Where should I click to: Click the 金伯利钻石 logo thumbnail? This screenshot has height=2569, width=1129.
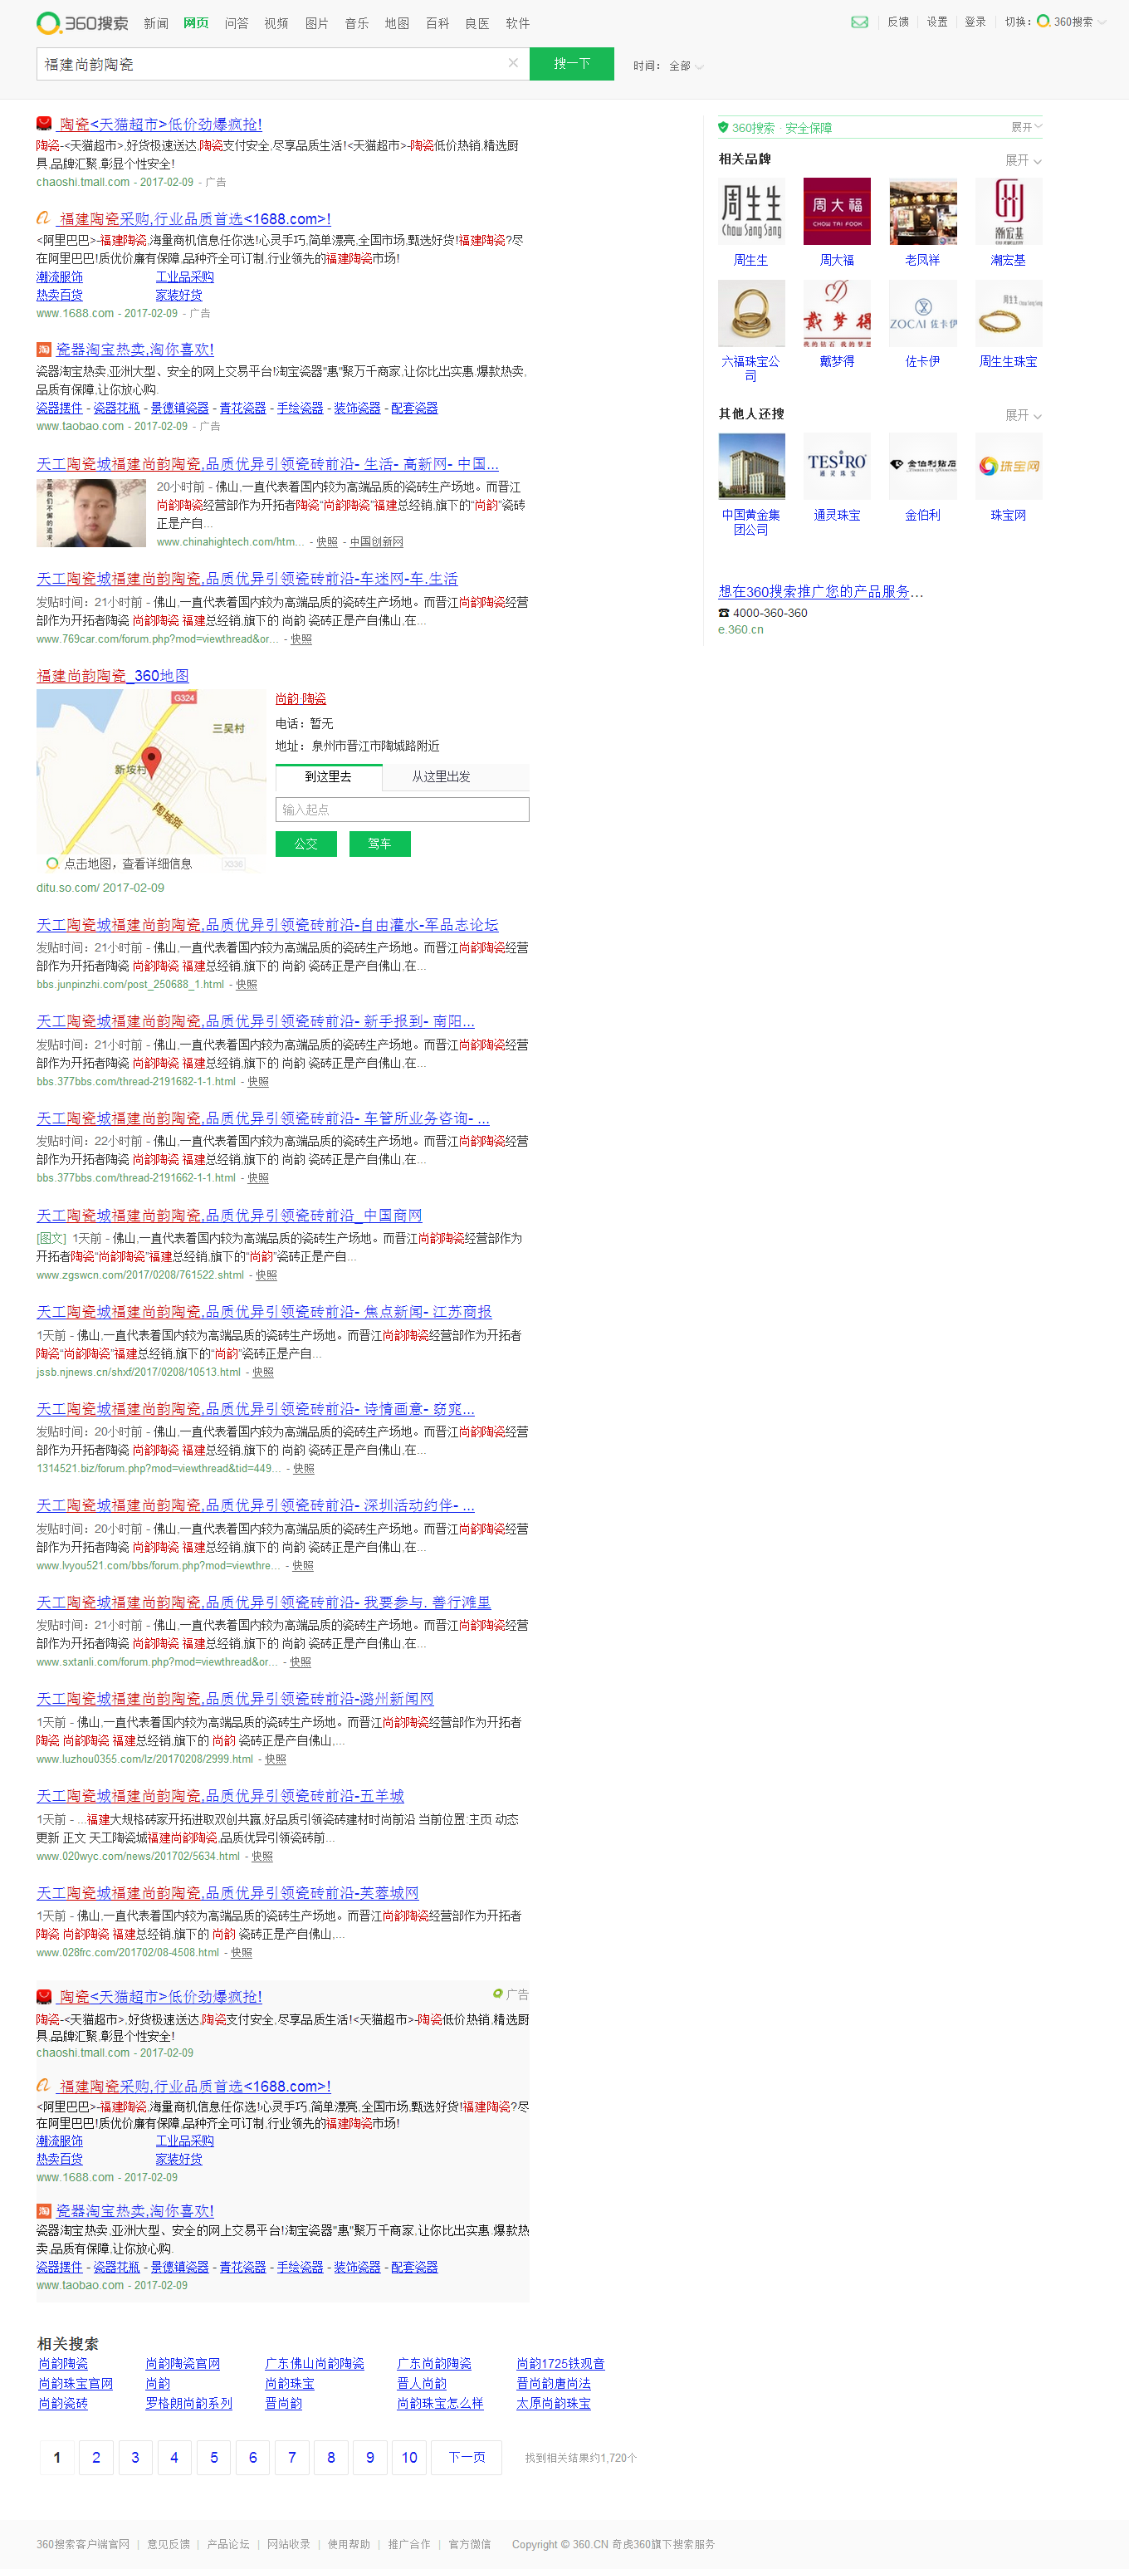922,467
